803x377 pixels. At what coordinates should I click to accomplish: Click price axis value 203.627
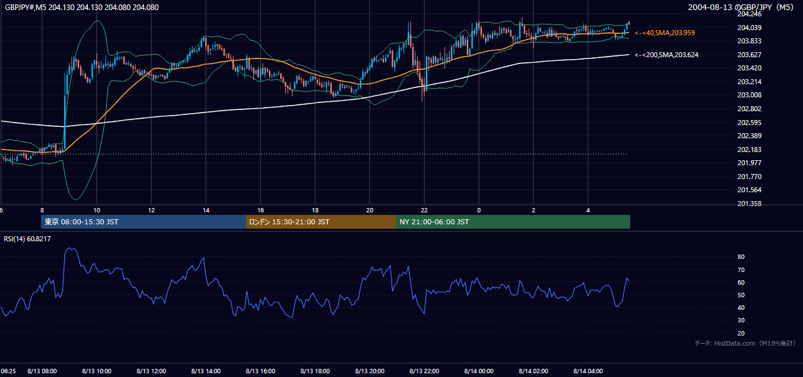(749, 55)
